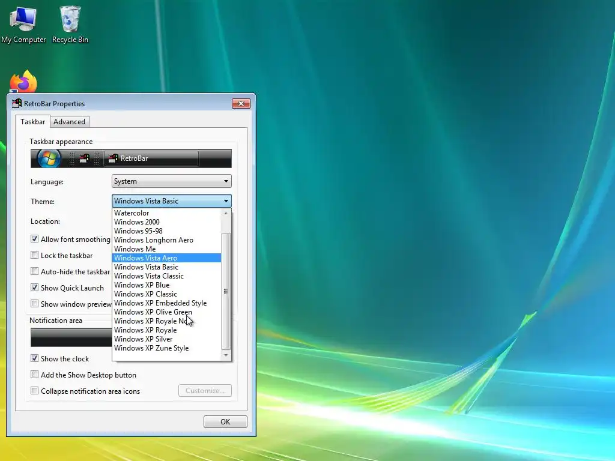Select Windows XP Royale Noir theme
This screenshot has height=461, width=615.
(x=167, y=321)
